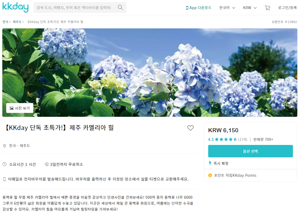The width and height of the screenshot is (303, 216).
Task: Click the KKday Points coin icon
Action: (x=210, y=175)
